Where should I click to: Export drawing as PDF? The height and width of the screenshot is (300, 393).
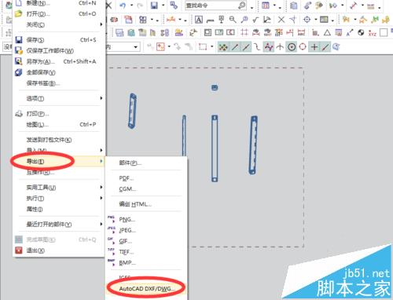tap(146, 178)
